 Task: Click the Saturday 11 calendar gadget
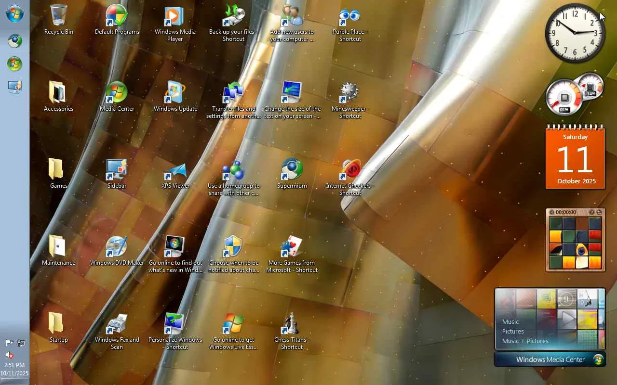coord(575,158)
